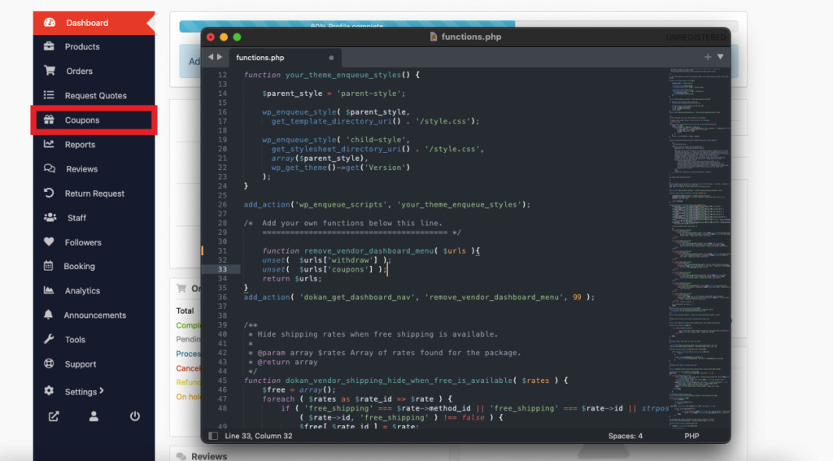Click the Booking calendar icon

click(48, 266)
